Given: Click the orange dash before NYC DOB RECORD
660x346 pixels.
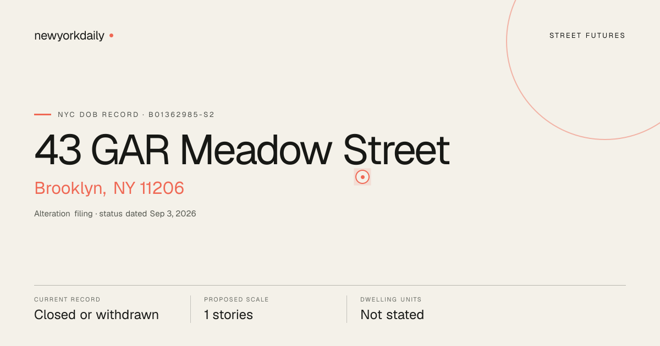Looking at the screenshot, I should tap(42, 114).
